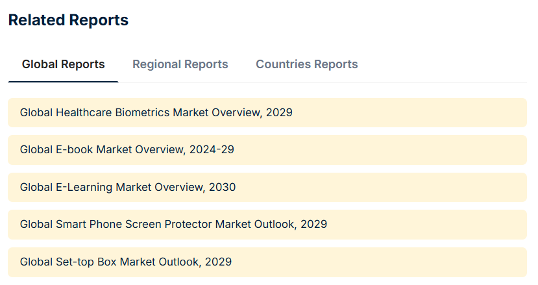The width and height of the screenshot is (538, 285).
Task: Open Smart Phone Screen Protector Market Outlook
Action: coord(173,224)
